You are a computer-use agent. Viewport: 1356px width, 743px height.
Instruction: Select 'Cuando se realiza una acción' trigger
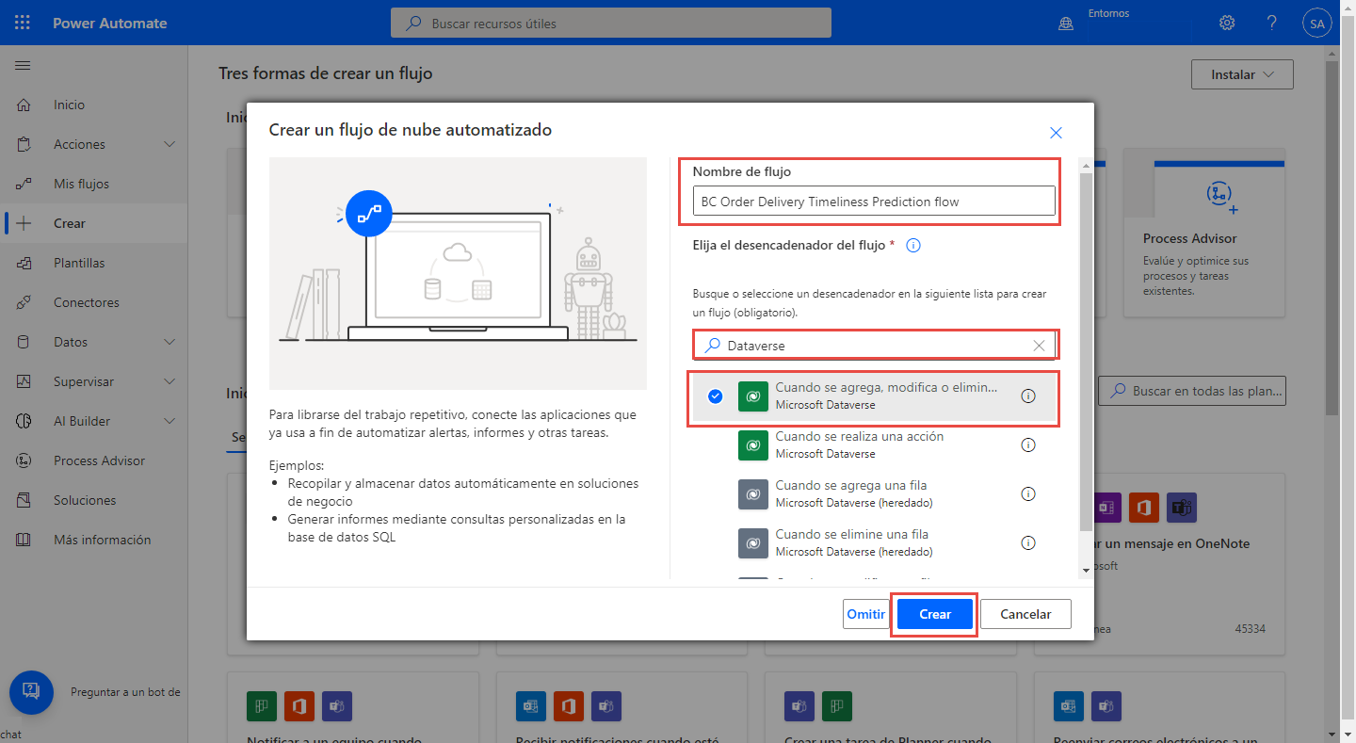tap(874, 444)
